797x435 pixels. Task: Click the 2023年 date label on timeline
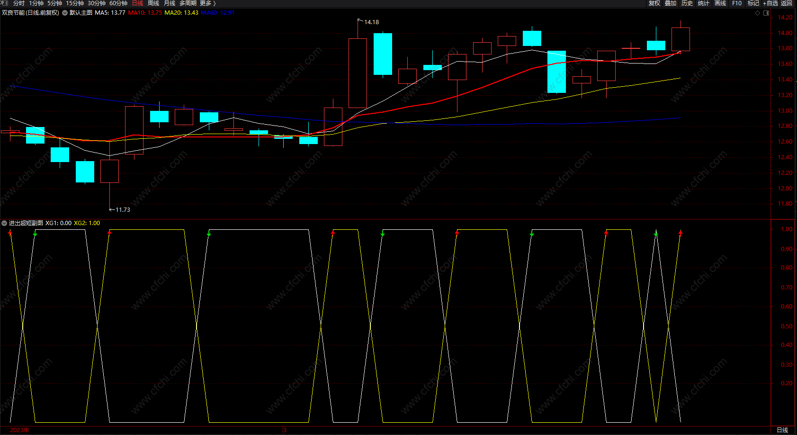(x=19, y=430)
